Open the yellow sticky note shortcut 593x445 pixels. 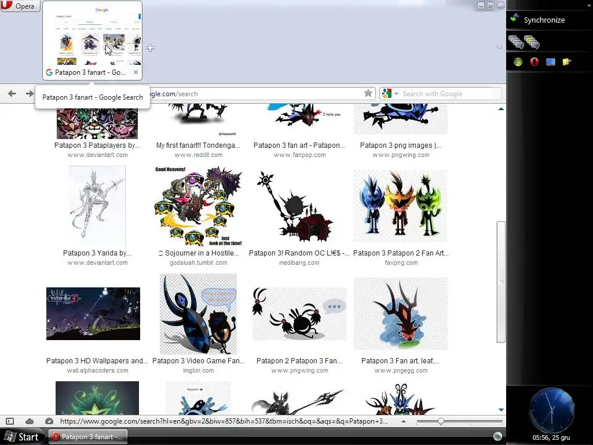point(566,61)
